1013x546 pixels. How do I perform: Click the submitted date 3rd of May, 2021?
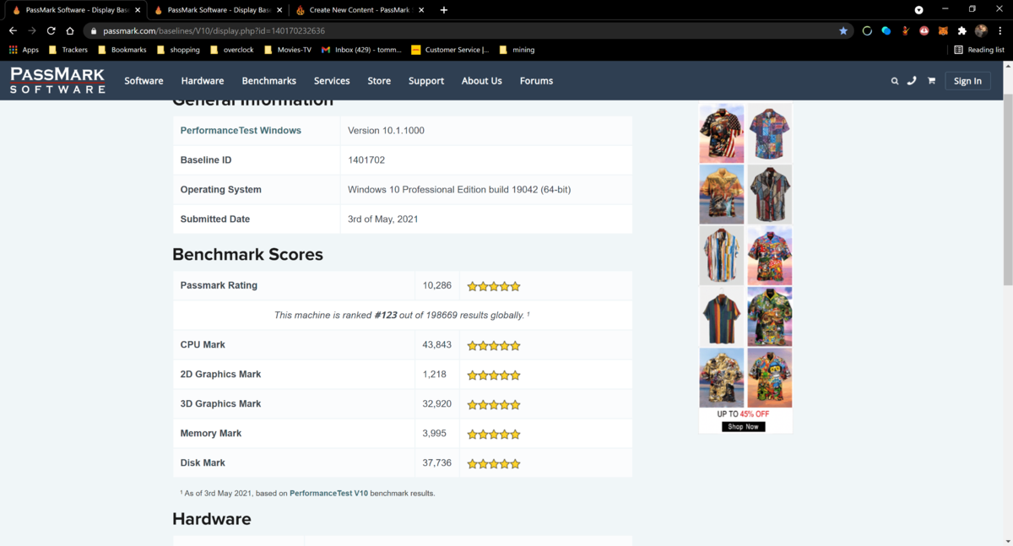coord(383,219)
